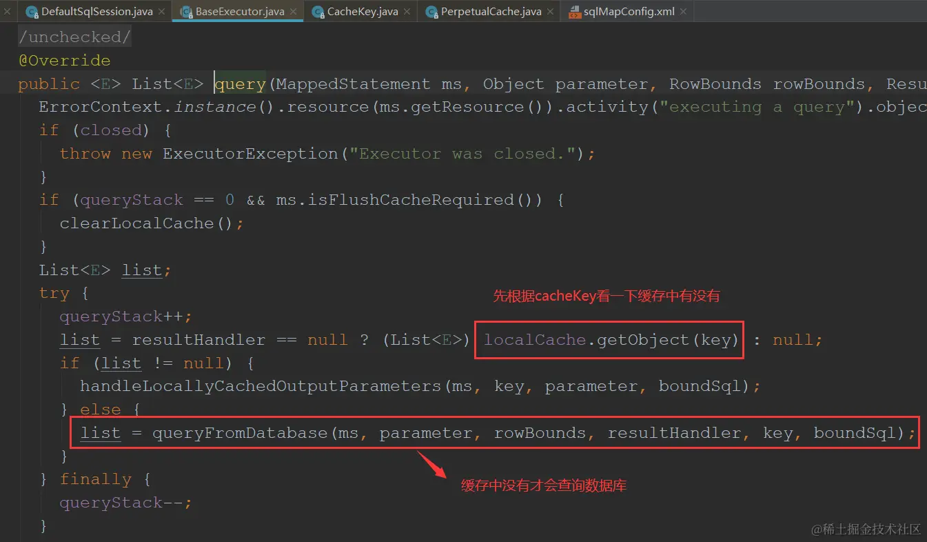Click the queryFromDatabase method call

point(240,433)
